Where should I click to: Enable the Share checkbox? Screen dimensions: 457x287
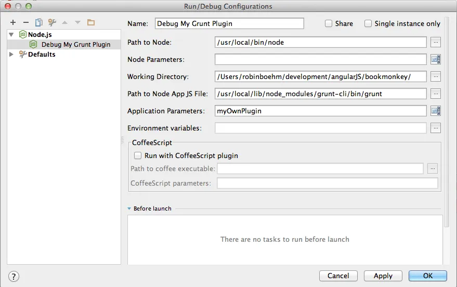(x=329, y=23)
